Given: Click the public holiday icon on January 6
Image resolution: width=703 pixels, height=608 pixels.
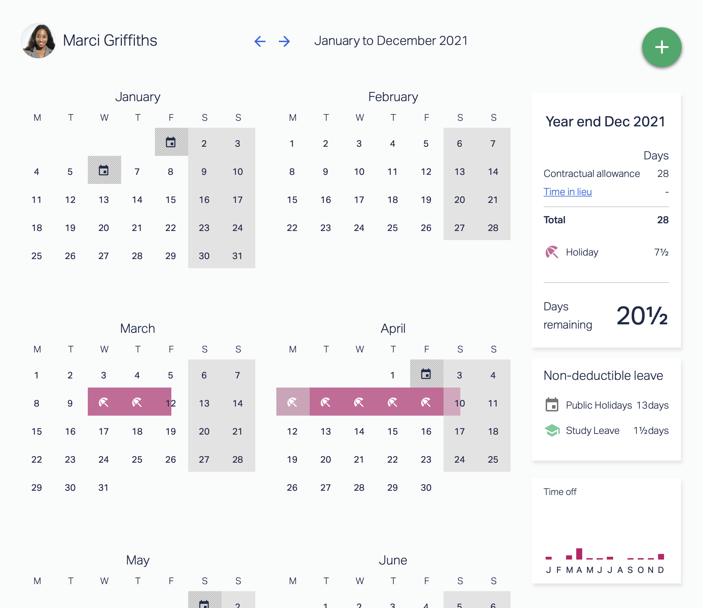Looking at the screenshot, I should click(x=104, y=170).
